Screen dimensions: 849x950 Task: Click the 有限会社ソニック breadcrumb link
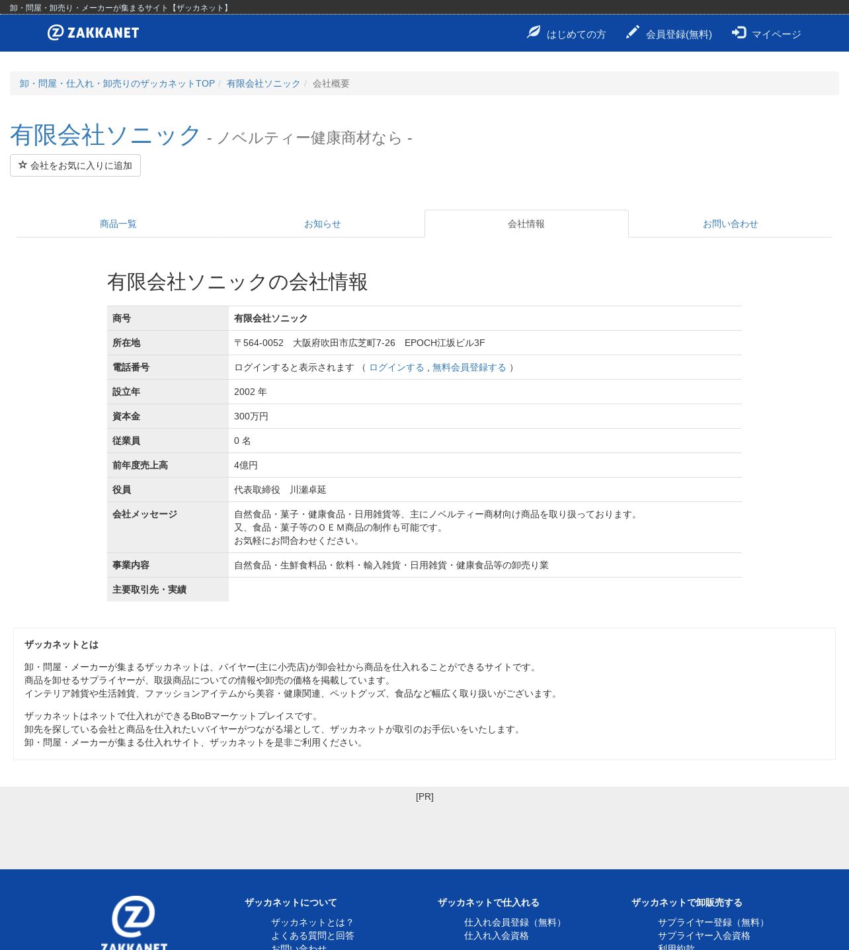(x=263, y=83)
